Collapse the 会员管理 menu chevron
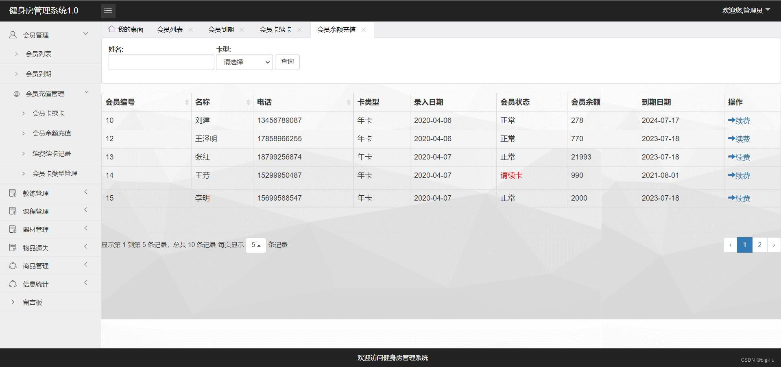 coord(86,33)
